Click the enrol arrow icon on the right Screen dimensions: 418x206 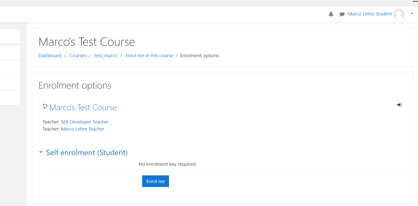click(x=399, y=105)
